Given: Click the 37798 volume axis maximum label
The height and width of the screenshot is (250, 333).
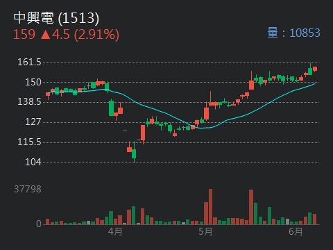Looking at the screenshot, I should (x=28, y=189).
